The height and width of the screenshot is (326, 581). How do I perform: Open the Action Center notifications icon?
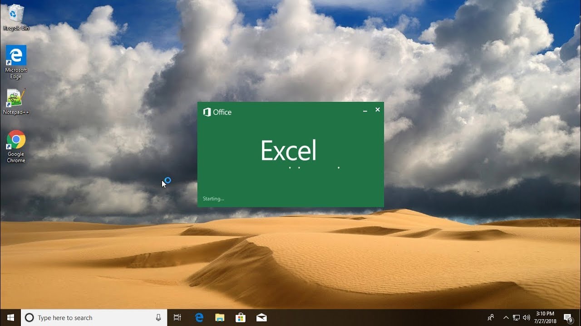click(x=568, y=318)
